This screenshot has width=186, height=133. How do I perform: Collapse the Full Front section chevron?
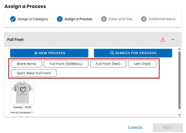[173, 40]
